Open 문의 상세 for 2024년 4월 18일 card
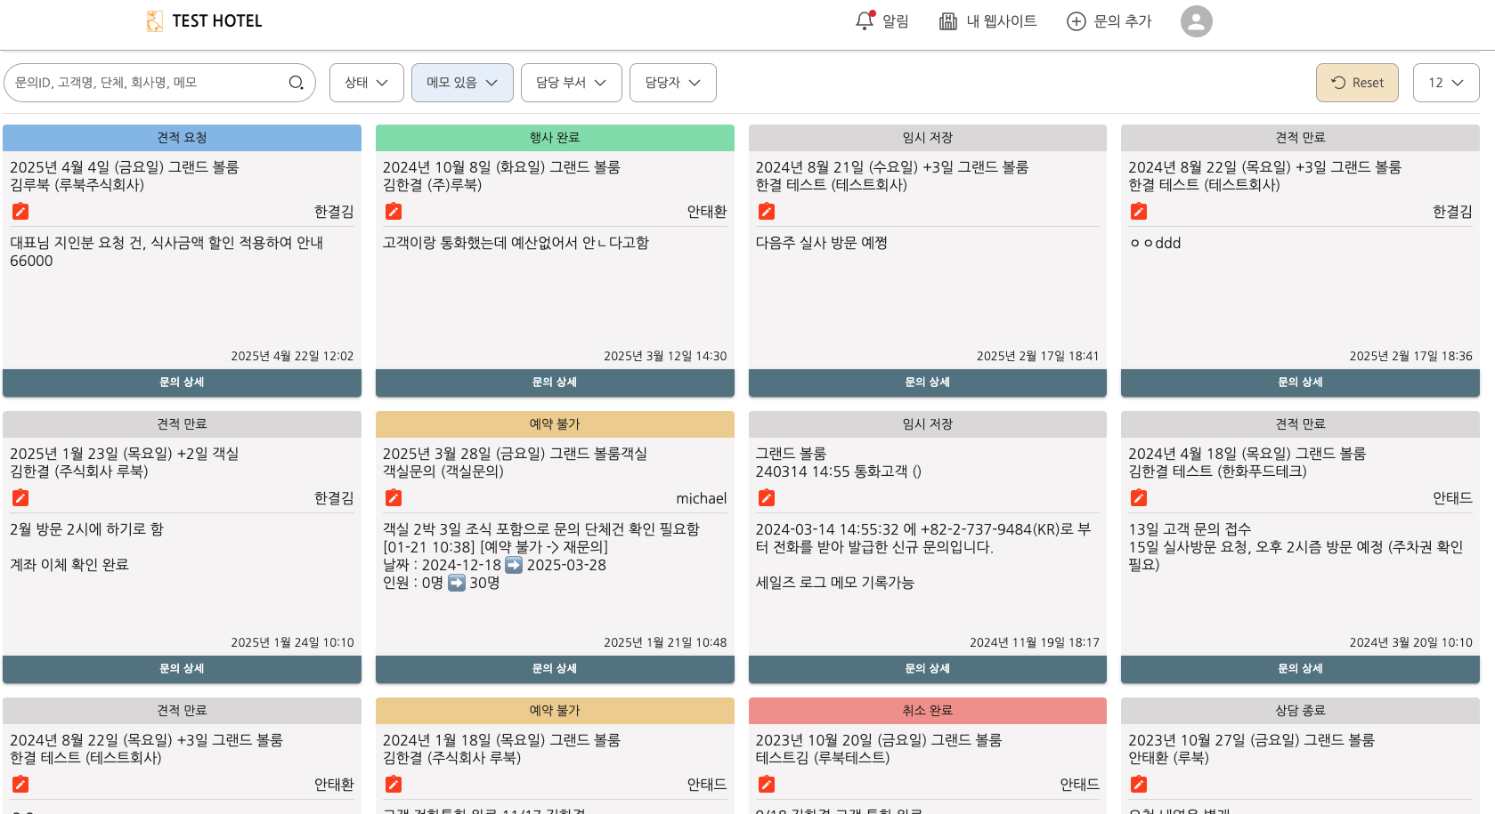Screen dimensions: 1495x814 tap(1300, 669)
